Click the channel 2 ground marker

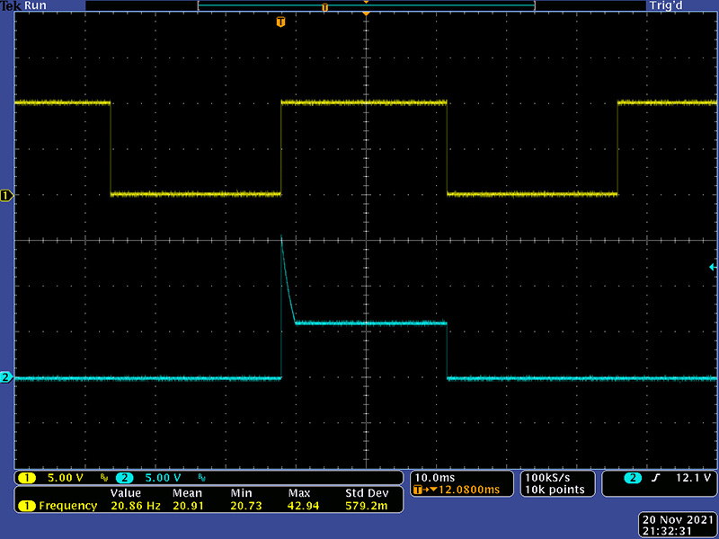(6, 378)
